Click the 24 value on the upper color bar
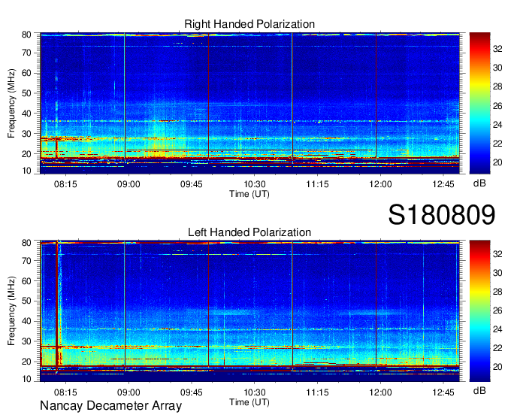 coord(497,125)
